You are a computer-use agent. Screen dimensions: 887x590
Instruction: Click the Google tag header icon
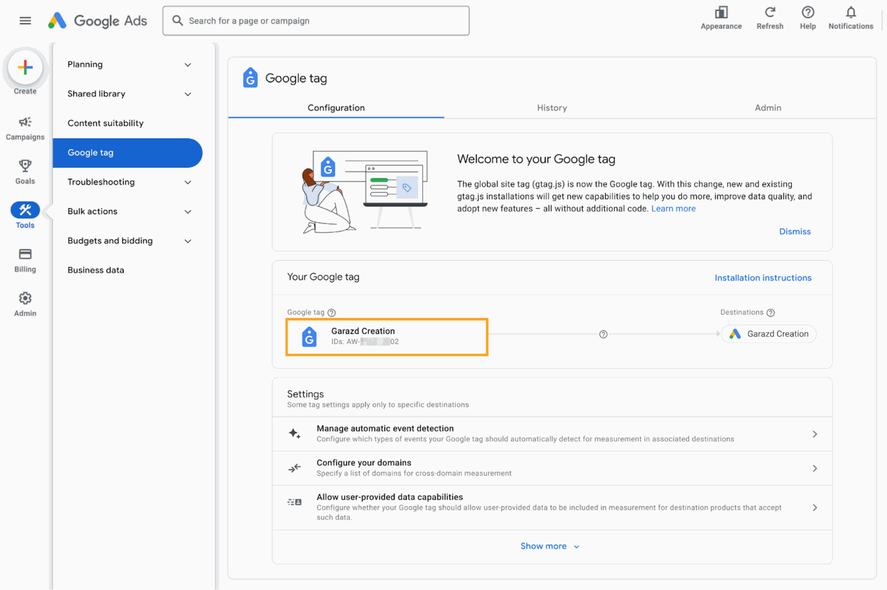[250, 78]
